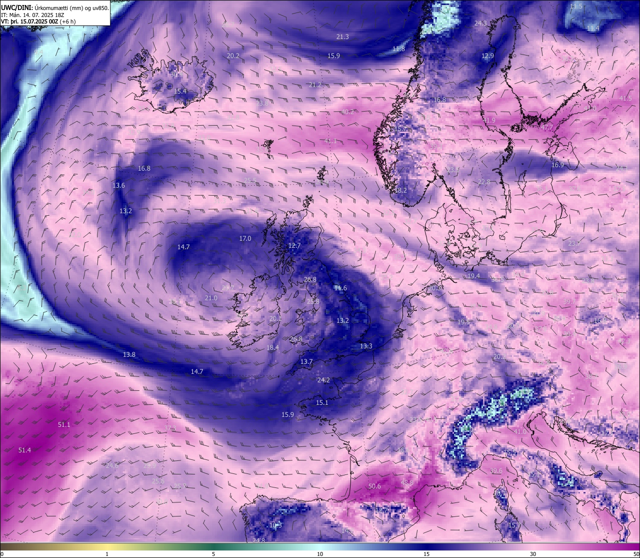Select the 'VT: þri. 15.07.2025 00Z' line
This screenshot has height=558, width=640.
coord(30,22)
